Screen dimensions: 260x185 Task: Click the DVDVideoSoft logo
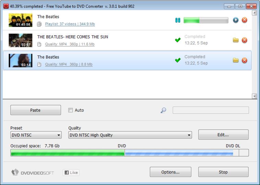(33, 172)
